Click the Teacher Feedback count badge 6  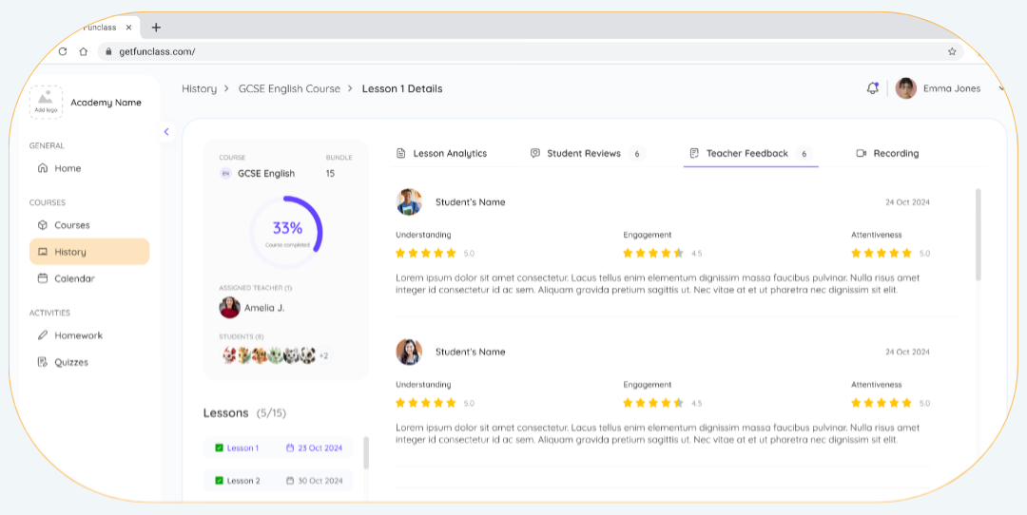tap(804, 153)
